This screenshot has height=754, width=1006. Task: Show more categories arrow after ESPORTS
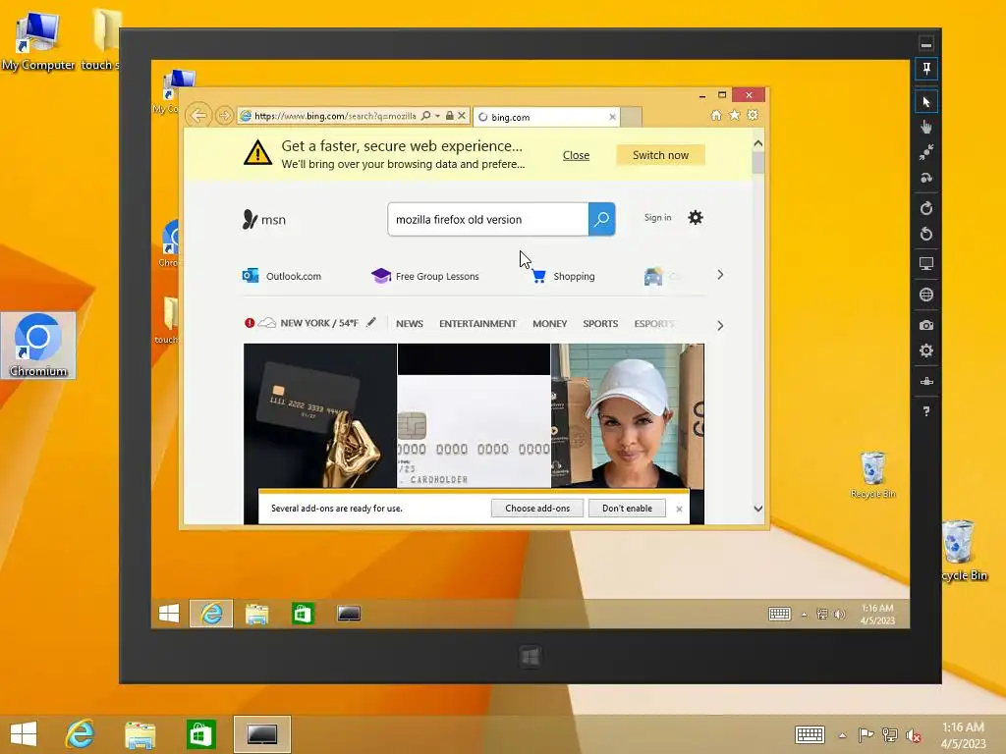[720, 326]
